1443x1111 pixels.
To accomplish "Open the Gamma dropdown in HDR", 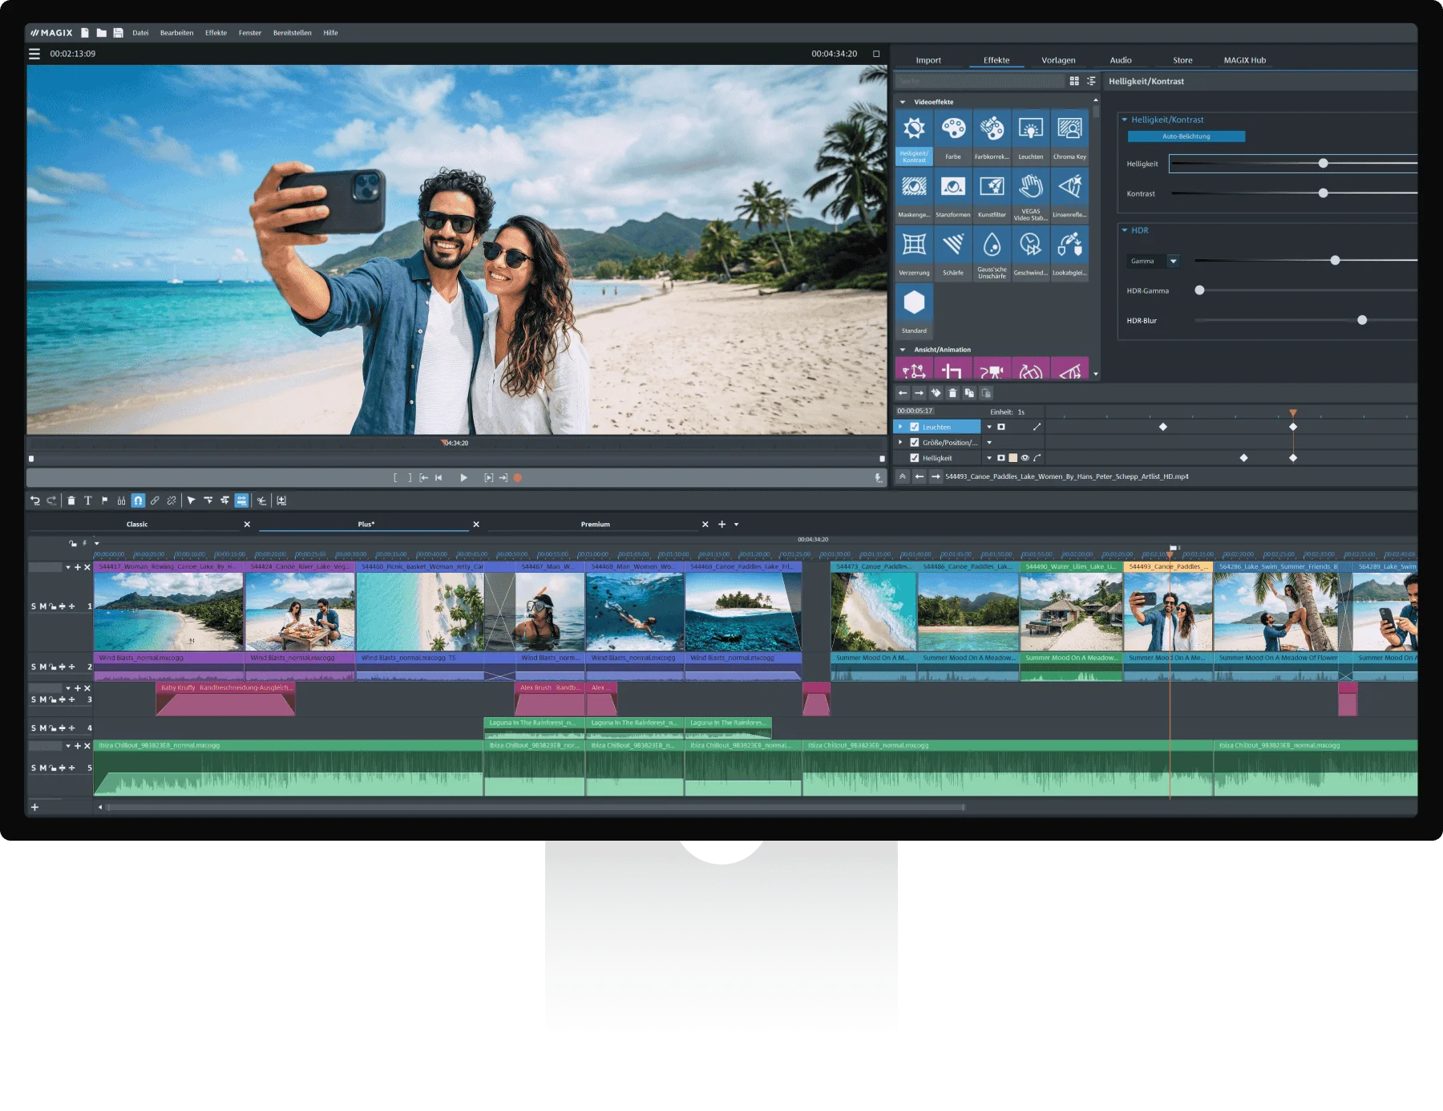I will coord(1174,261).
